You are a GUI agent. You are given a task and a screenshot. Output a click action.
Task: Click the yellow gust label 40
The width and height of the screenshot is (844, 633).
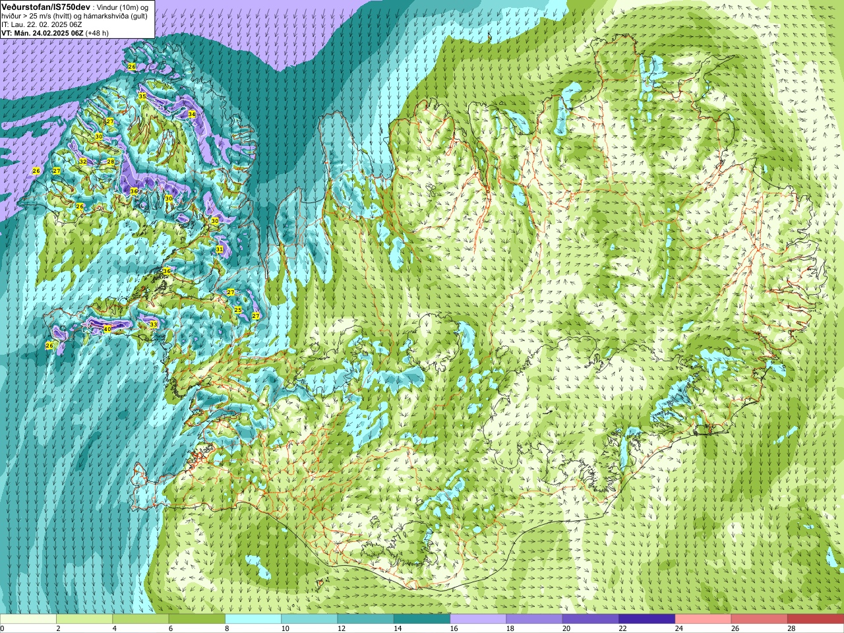coord(107,328)
